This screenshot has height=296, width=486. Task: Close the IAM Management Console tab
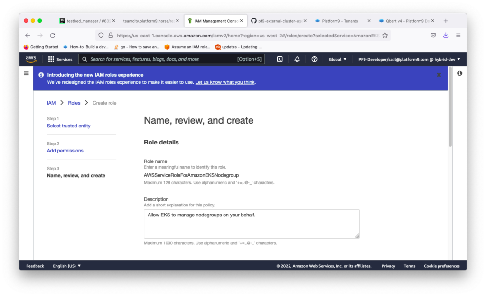click(242, 21)
